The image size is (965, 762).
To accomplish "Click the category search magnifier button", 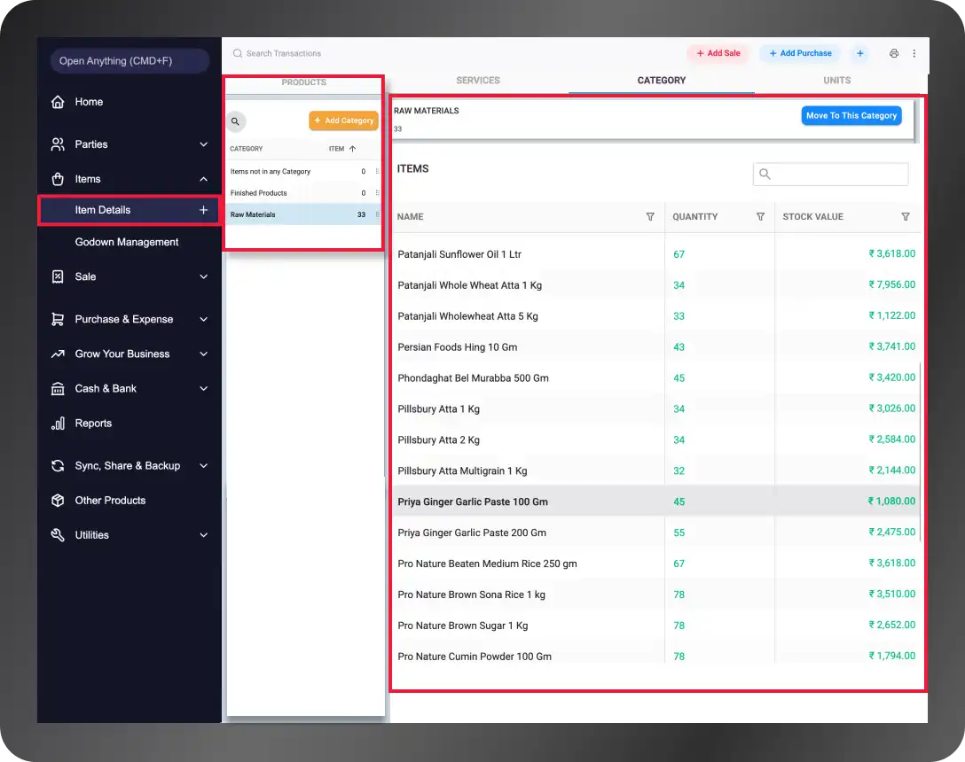I will (x=236, y=121).
